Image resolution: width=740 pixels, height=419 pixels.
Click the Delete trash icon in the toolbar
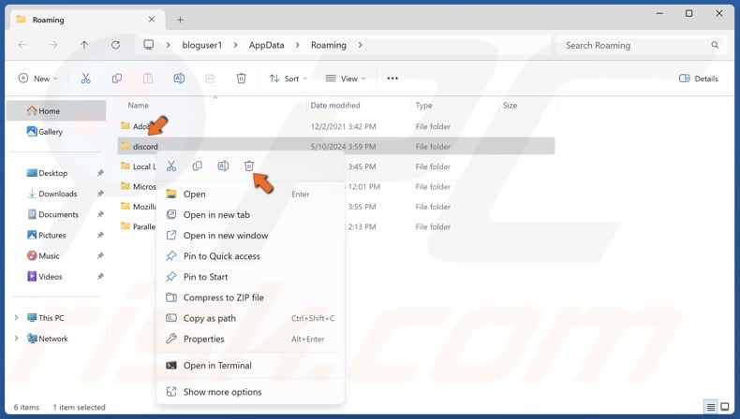241,79
